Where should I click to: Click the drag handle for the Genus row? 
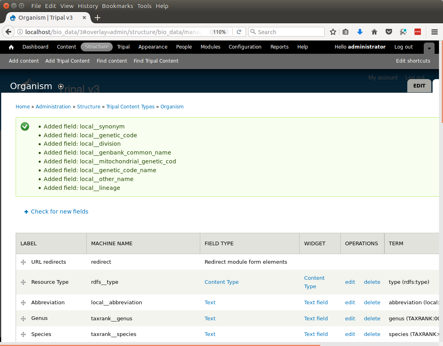pos(23,319)
